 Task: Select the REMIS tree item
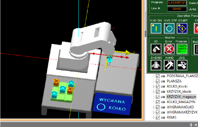click(x=172, y=117)
